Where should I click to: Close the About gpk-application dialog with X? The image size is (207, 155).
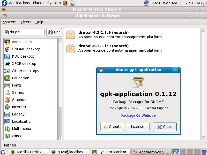click(x=175, y=70)
